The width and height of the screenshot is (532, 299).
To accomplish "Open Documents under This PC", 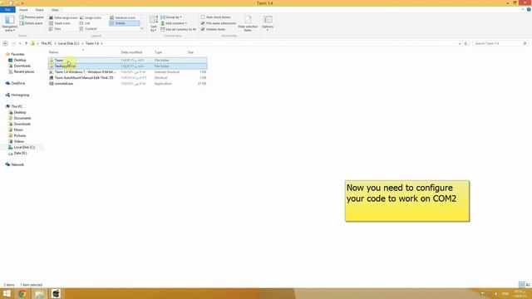I will point(22,118).
